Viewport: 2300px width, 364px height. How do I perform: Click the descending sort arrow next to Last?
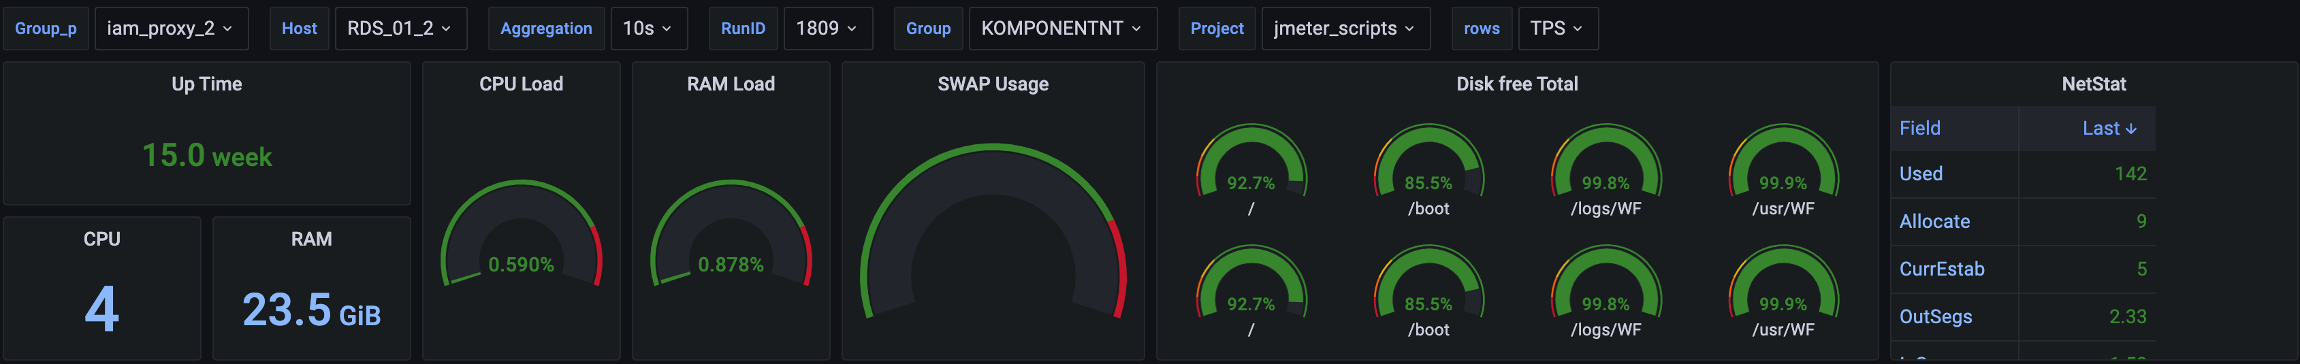tap(2131, 129)
